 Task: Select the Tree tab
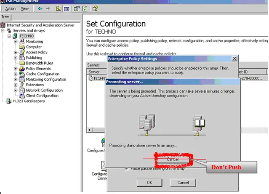coord(5,17)
